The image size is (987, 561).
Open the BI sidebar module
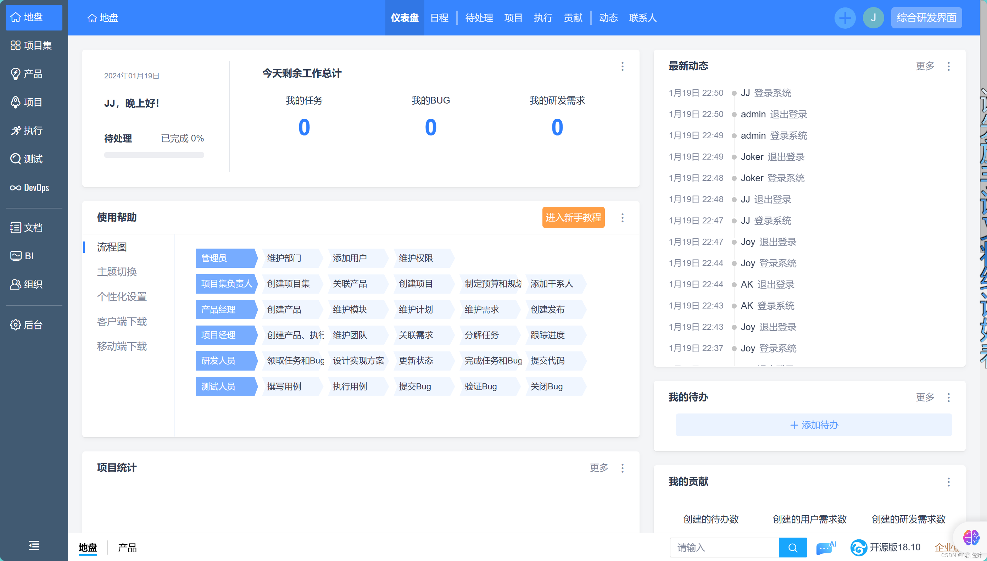coord(22,256)
